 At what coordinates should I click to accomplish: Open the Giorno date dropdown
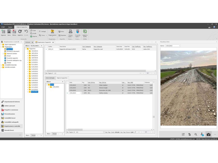180,46
